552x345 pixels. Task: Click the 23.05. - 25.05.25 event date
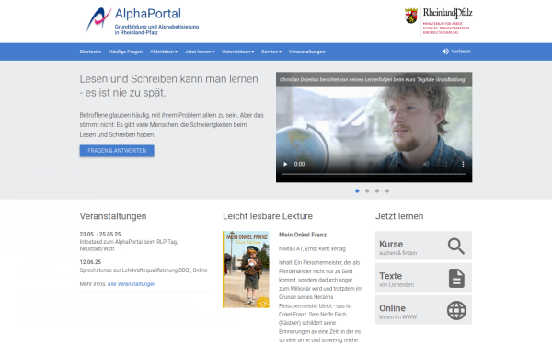click(100, 234)
